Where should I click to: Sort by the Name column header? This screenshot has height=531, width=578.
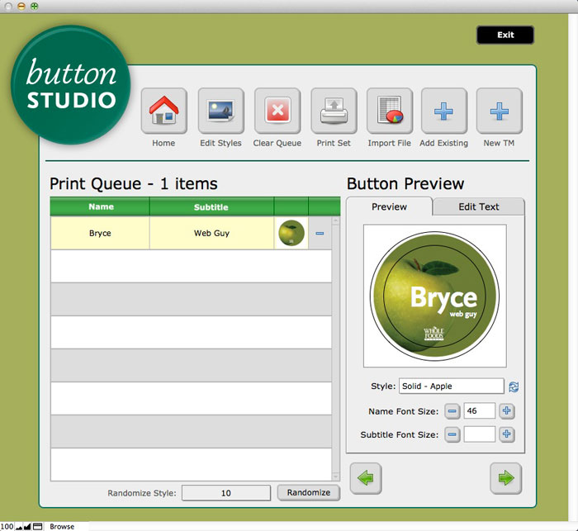pos(100,206)
